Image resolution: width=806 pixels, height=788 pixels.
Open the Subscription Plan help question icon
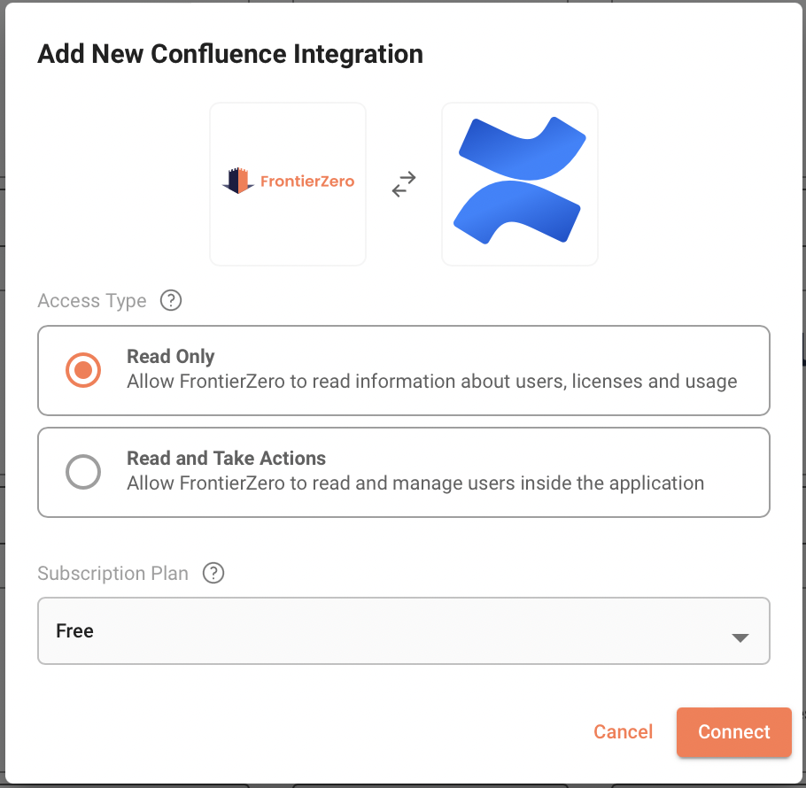point(213,573)
